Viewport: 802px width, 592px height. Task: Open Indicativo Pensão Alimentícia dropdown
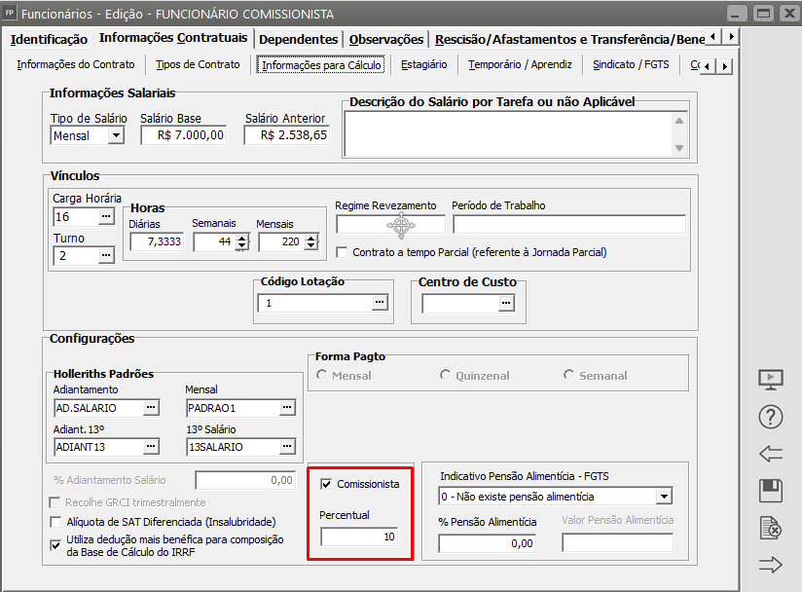(x=664, y=497)
